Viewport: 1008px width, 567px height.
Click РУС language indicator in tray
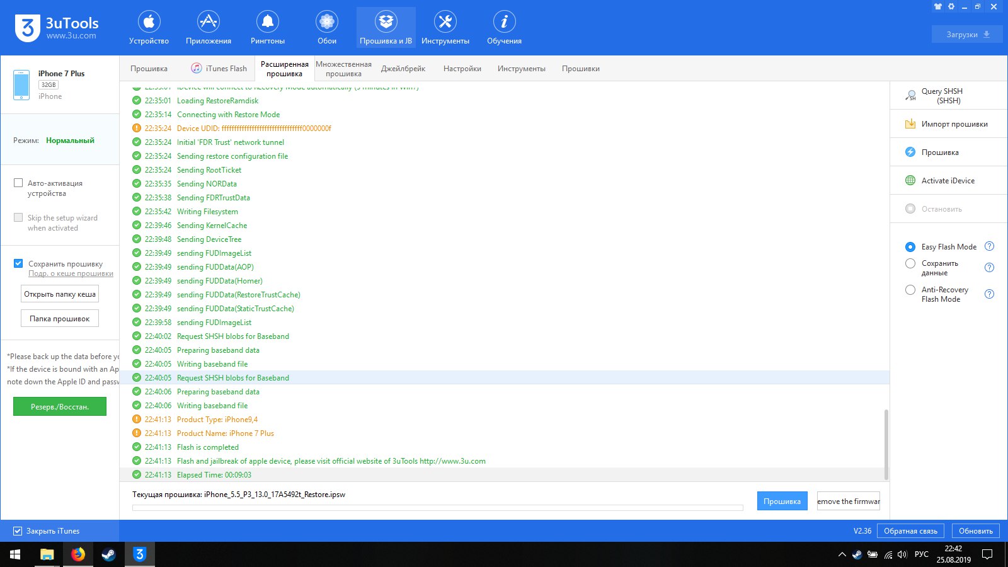coord(922,554)
